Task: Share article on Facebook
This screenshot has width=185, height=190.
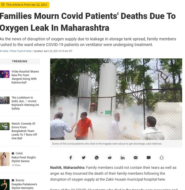Action: (70, 158)
